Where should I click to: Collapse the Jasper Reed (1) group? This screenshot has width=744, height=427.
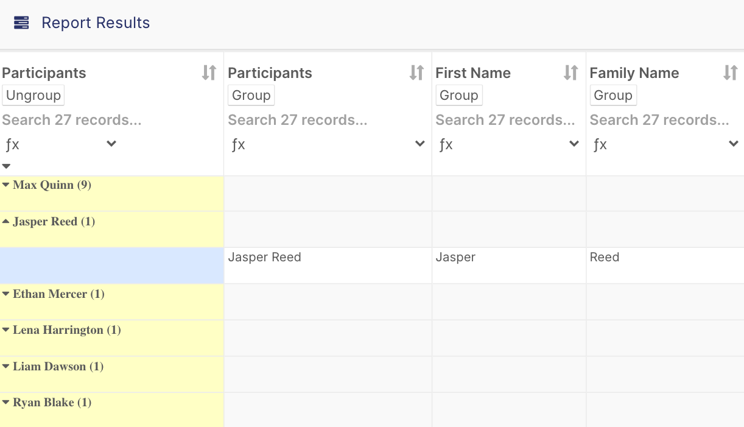(6, 222)
